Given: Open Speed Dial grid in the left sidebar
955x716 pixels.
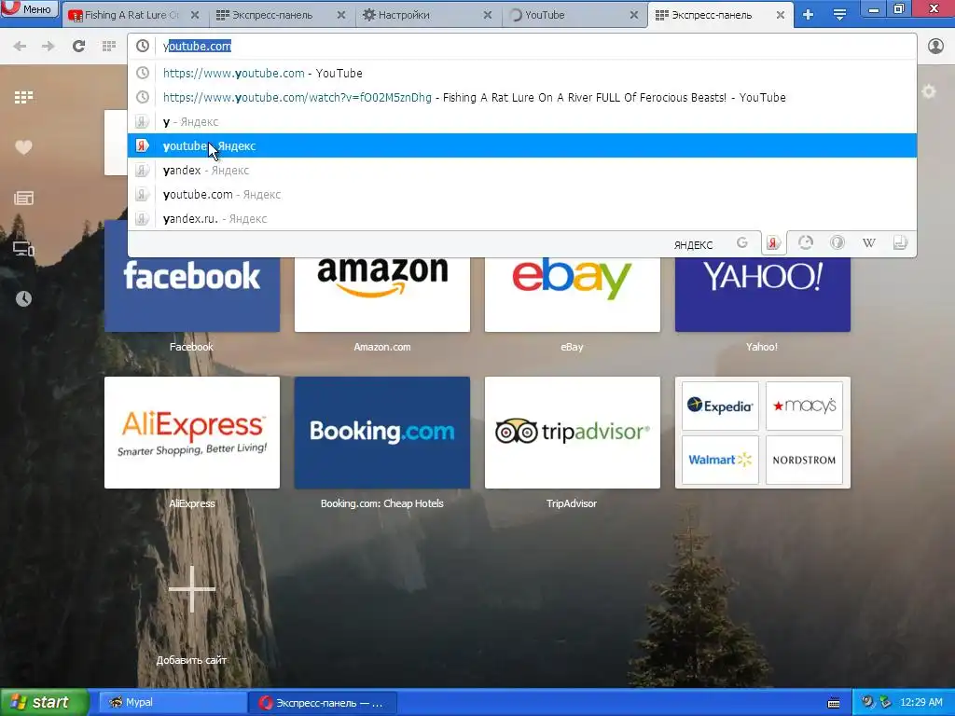Looking at the screenshot, I should pyautogui.click(x=23, y=97).
